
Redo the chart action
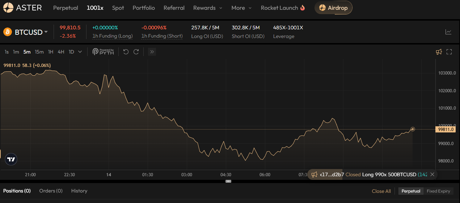[x=136, y=52]
